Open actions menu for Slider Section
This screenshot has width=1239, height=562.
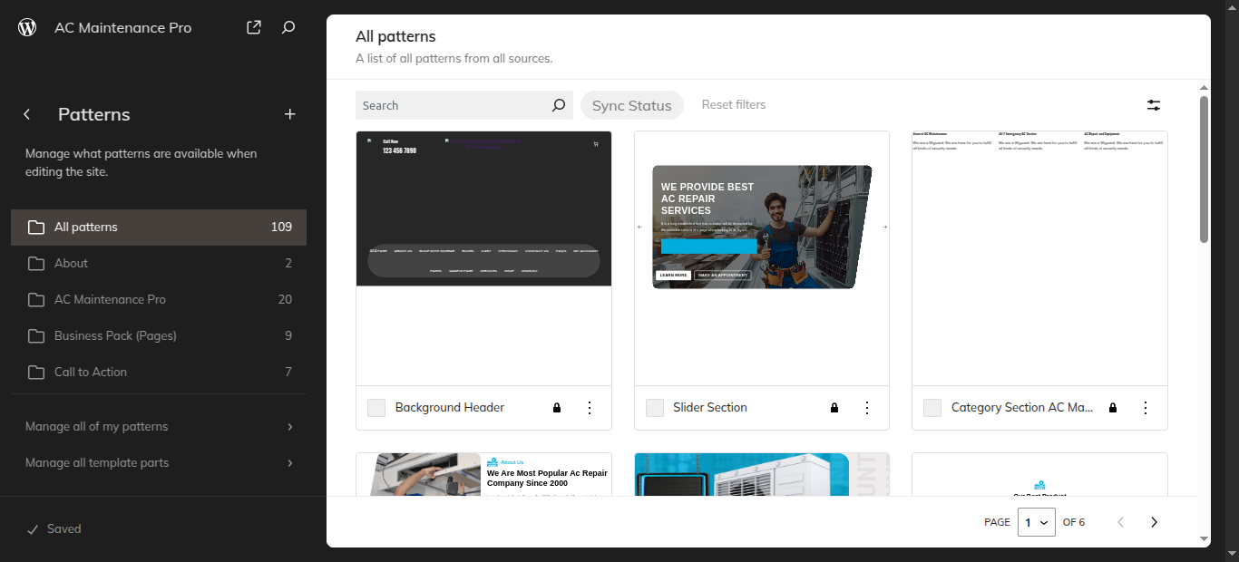(867, 408)
